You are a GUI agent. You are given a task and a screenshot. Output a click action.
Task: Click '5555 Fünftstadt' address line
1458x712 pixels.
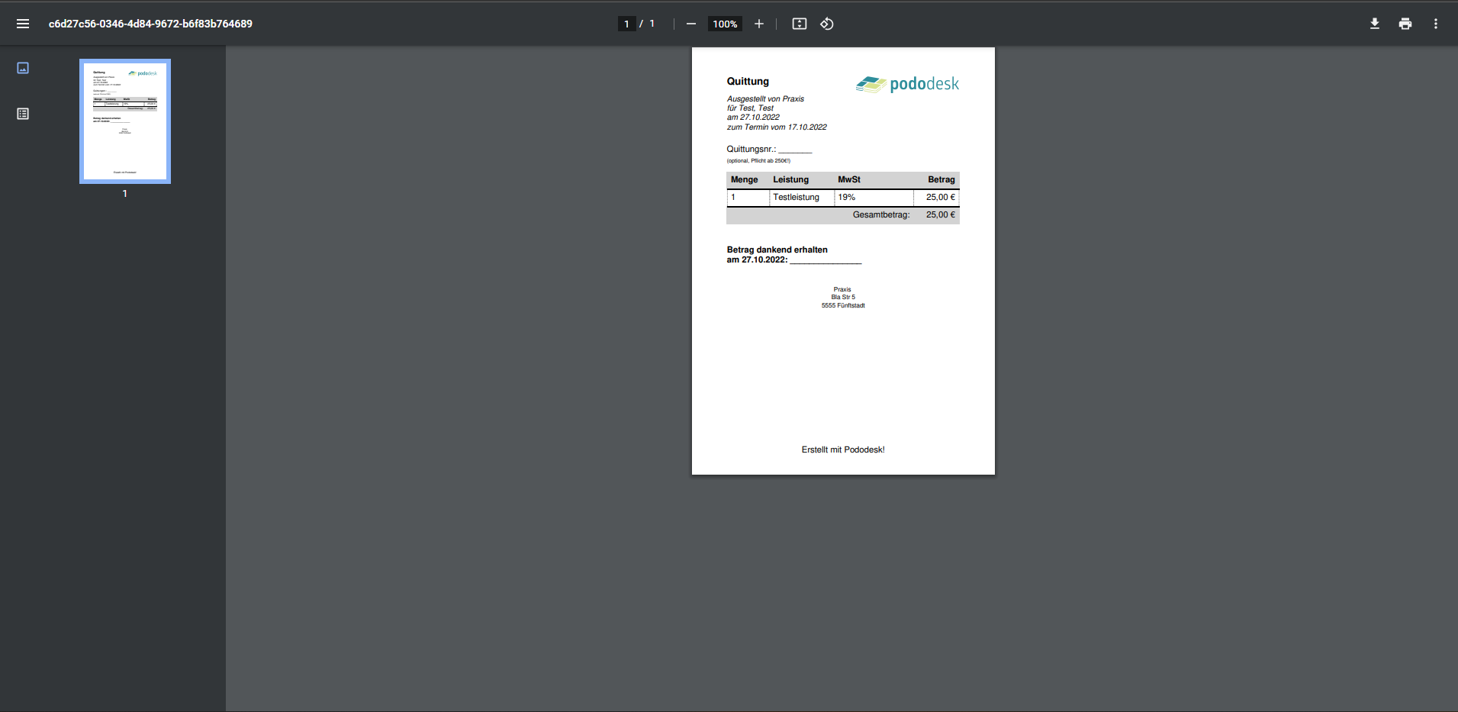[x=843, y=305]
